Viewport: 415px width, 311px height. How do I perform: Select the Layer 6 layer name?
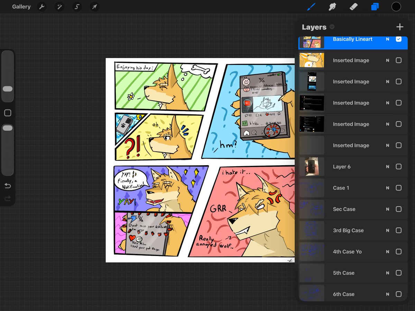pos(342,167)
